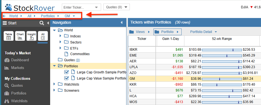Expand the Sectors tree node

60,42
